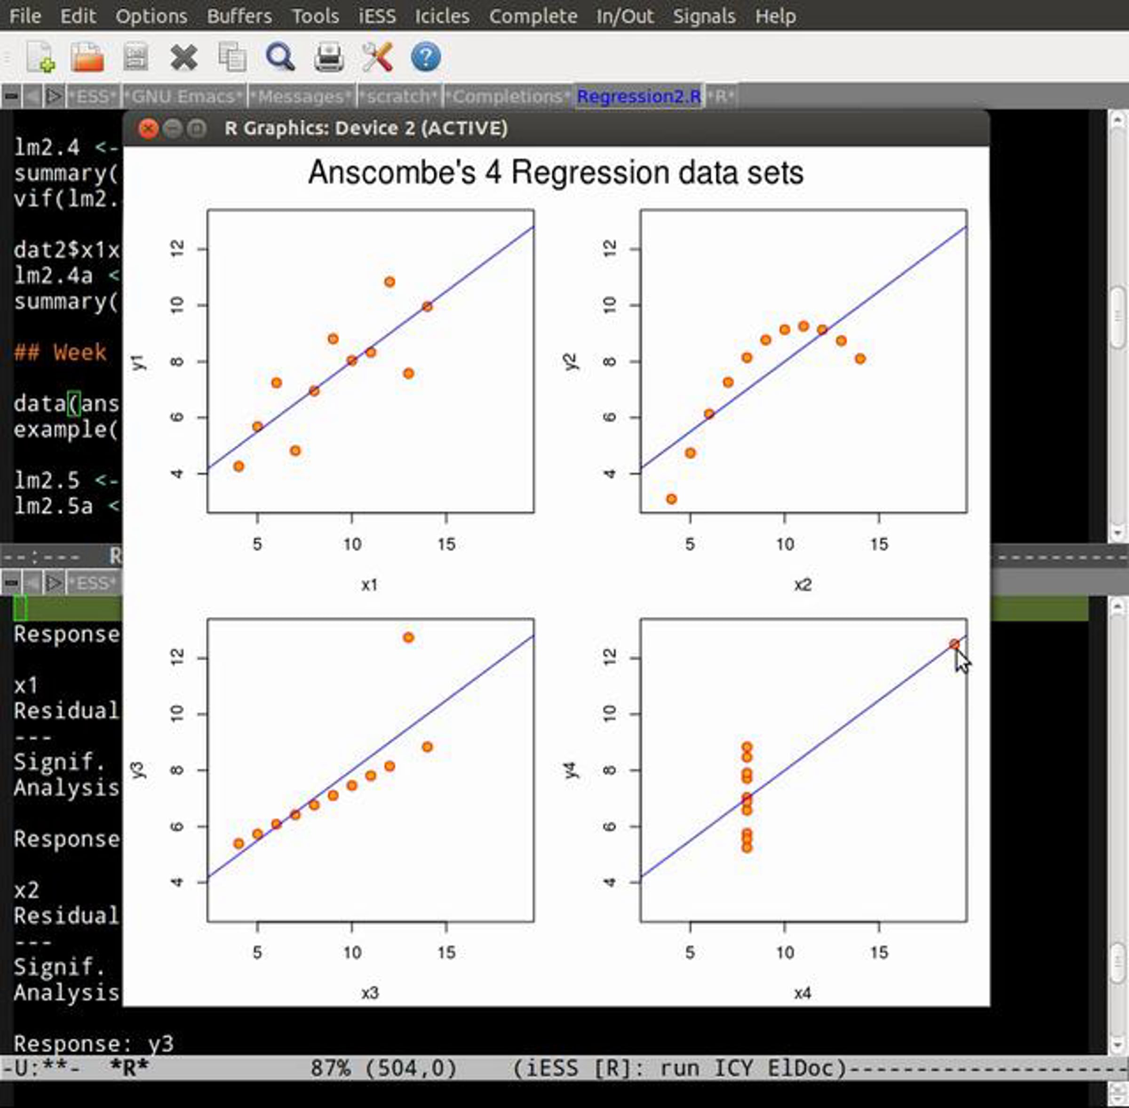The image size is (1129, 1108).
Task: Click the upper editor pane's scrollbar down arrow
Action: (x=1117, y=532)
